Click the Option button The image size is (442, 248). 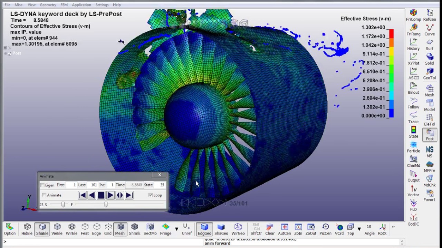coord(10,229)
